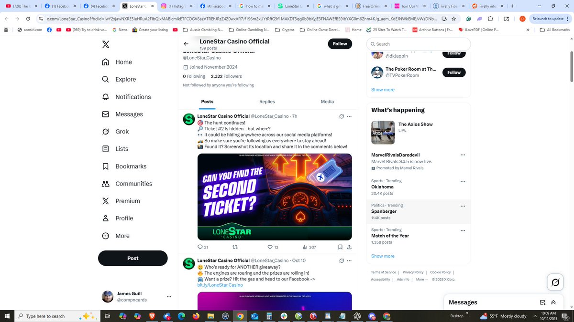Open the bit.ly/LoneStar_Casino link
This screenshot has width=574, height=322.
220,284
